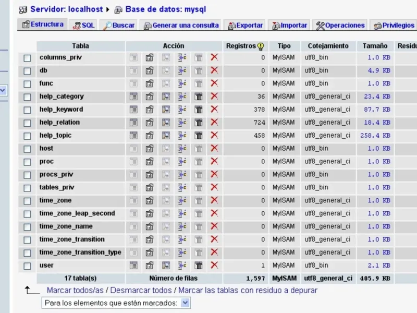Open the Exportar tab
This screenshot has width=417, height=313.
(x=245, y=25)
